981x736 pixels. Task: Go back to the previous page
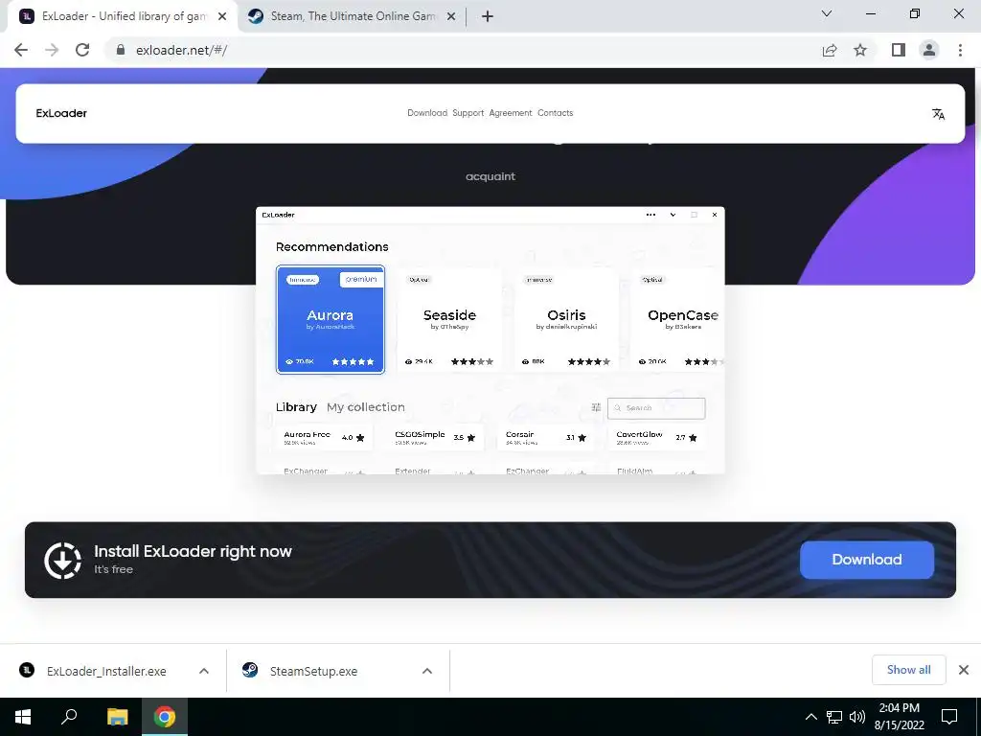point(21,50)
